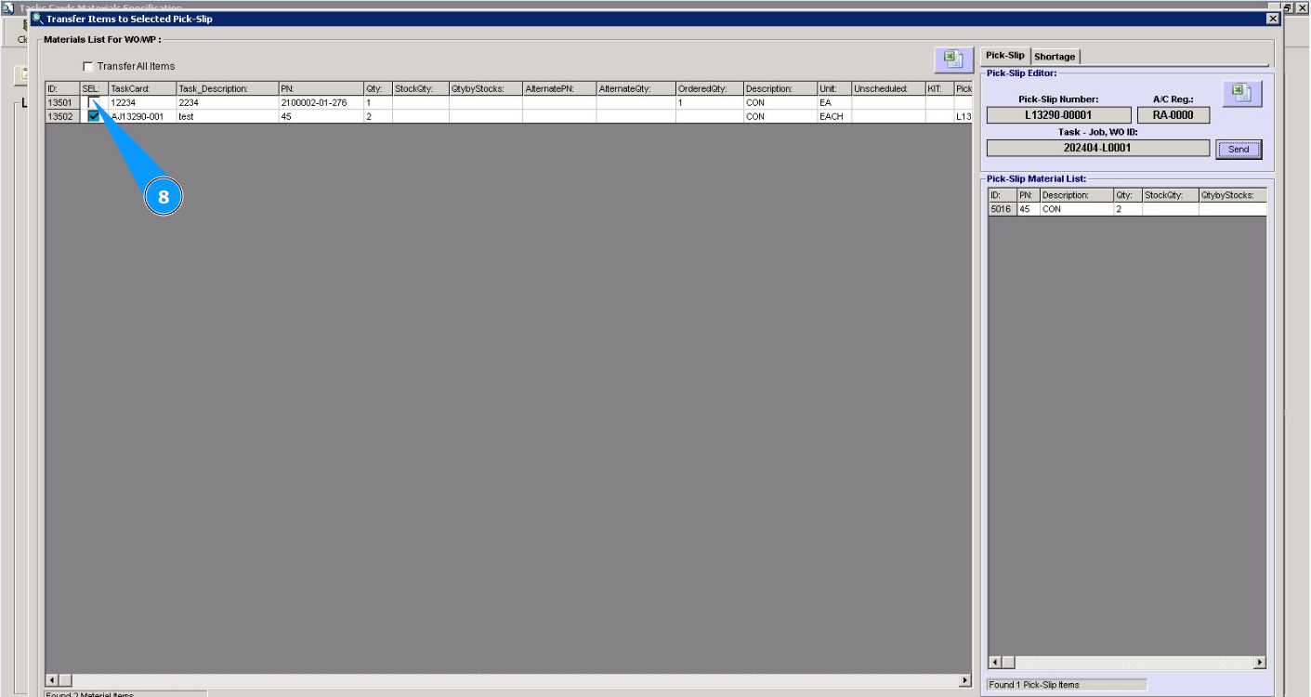The image size is (1311, 697).
Task: Click the Qty: header in Pick-Slip Material List
Action: (x=1127, y=195)
